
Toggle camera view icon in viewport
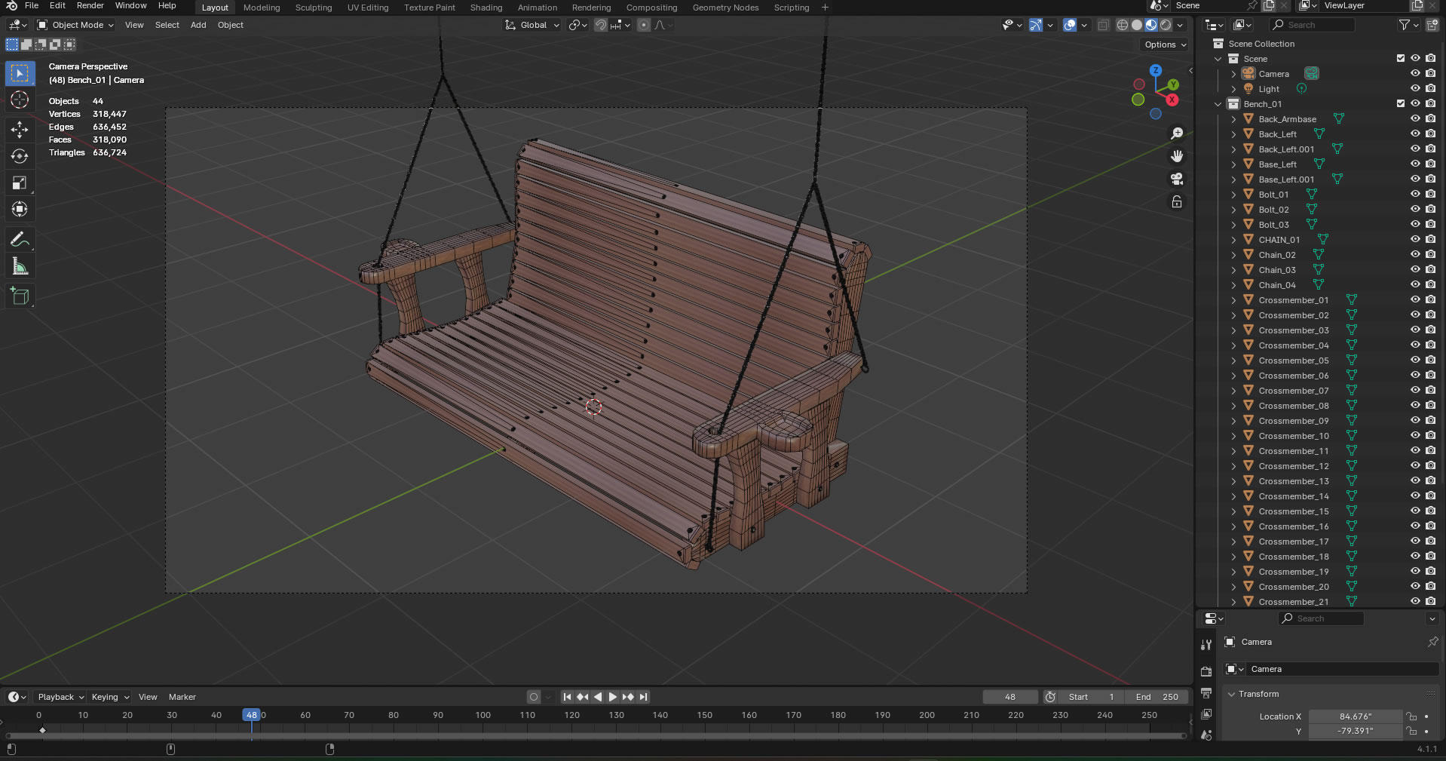point(1177,179)
